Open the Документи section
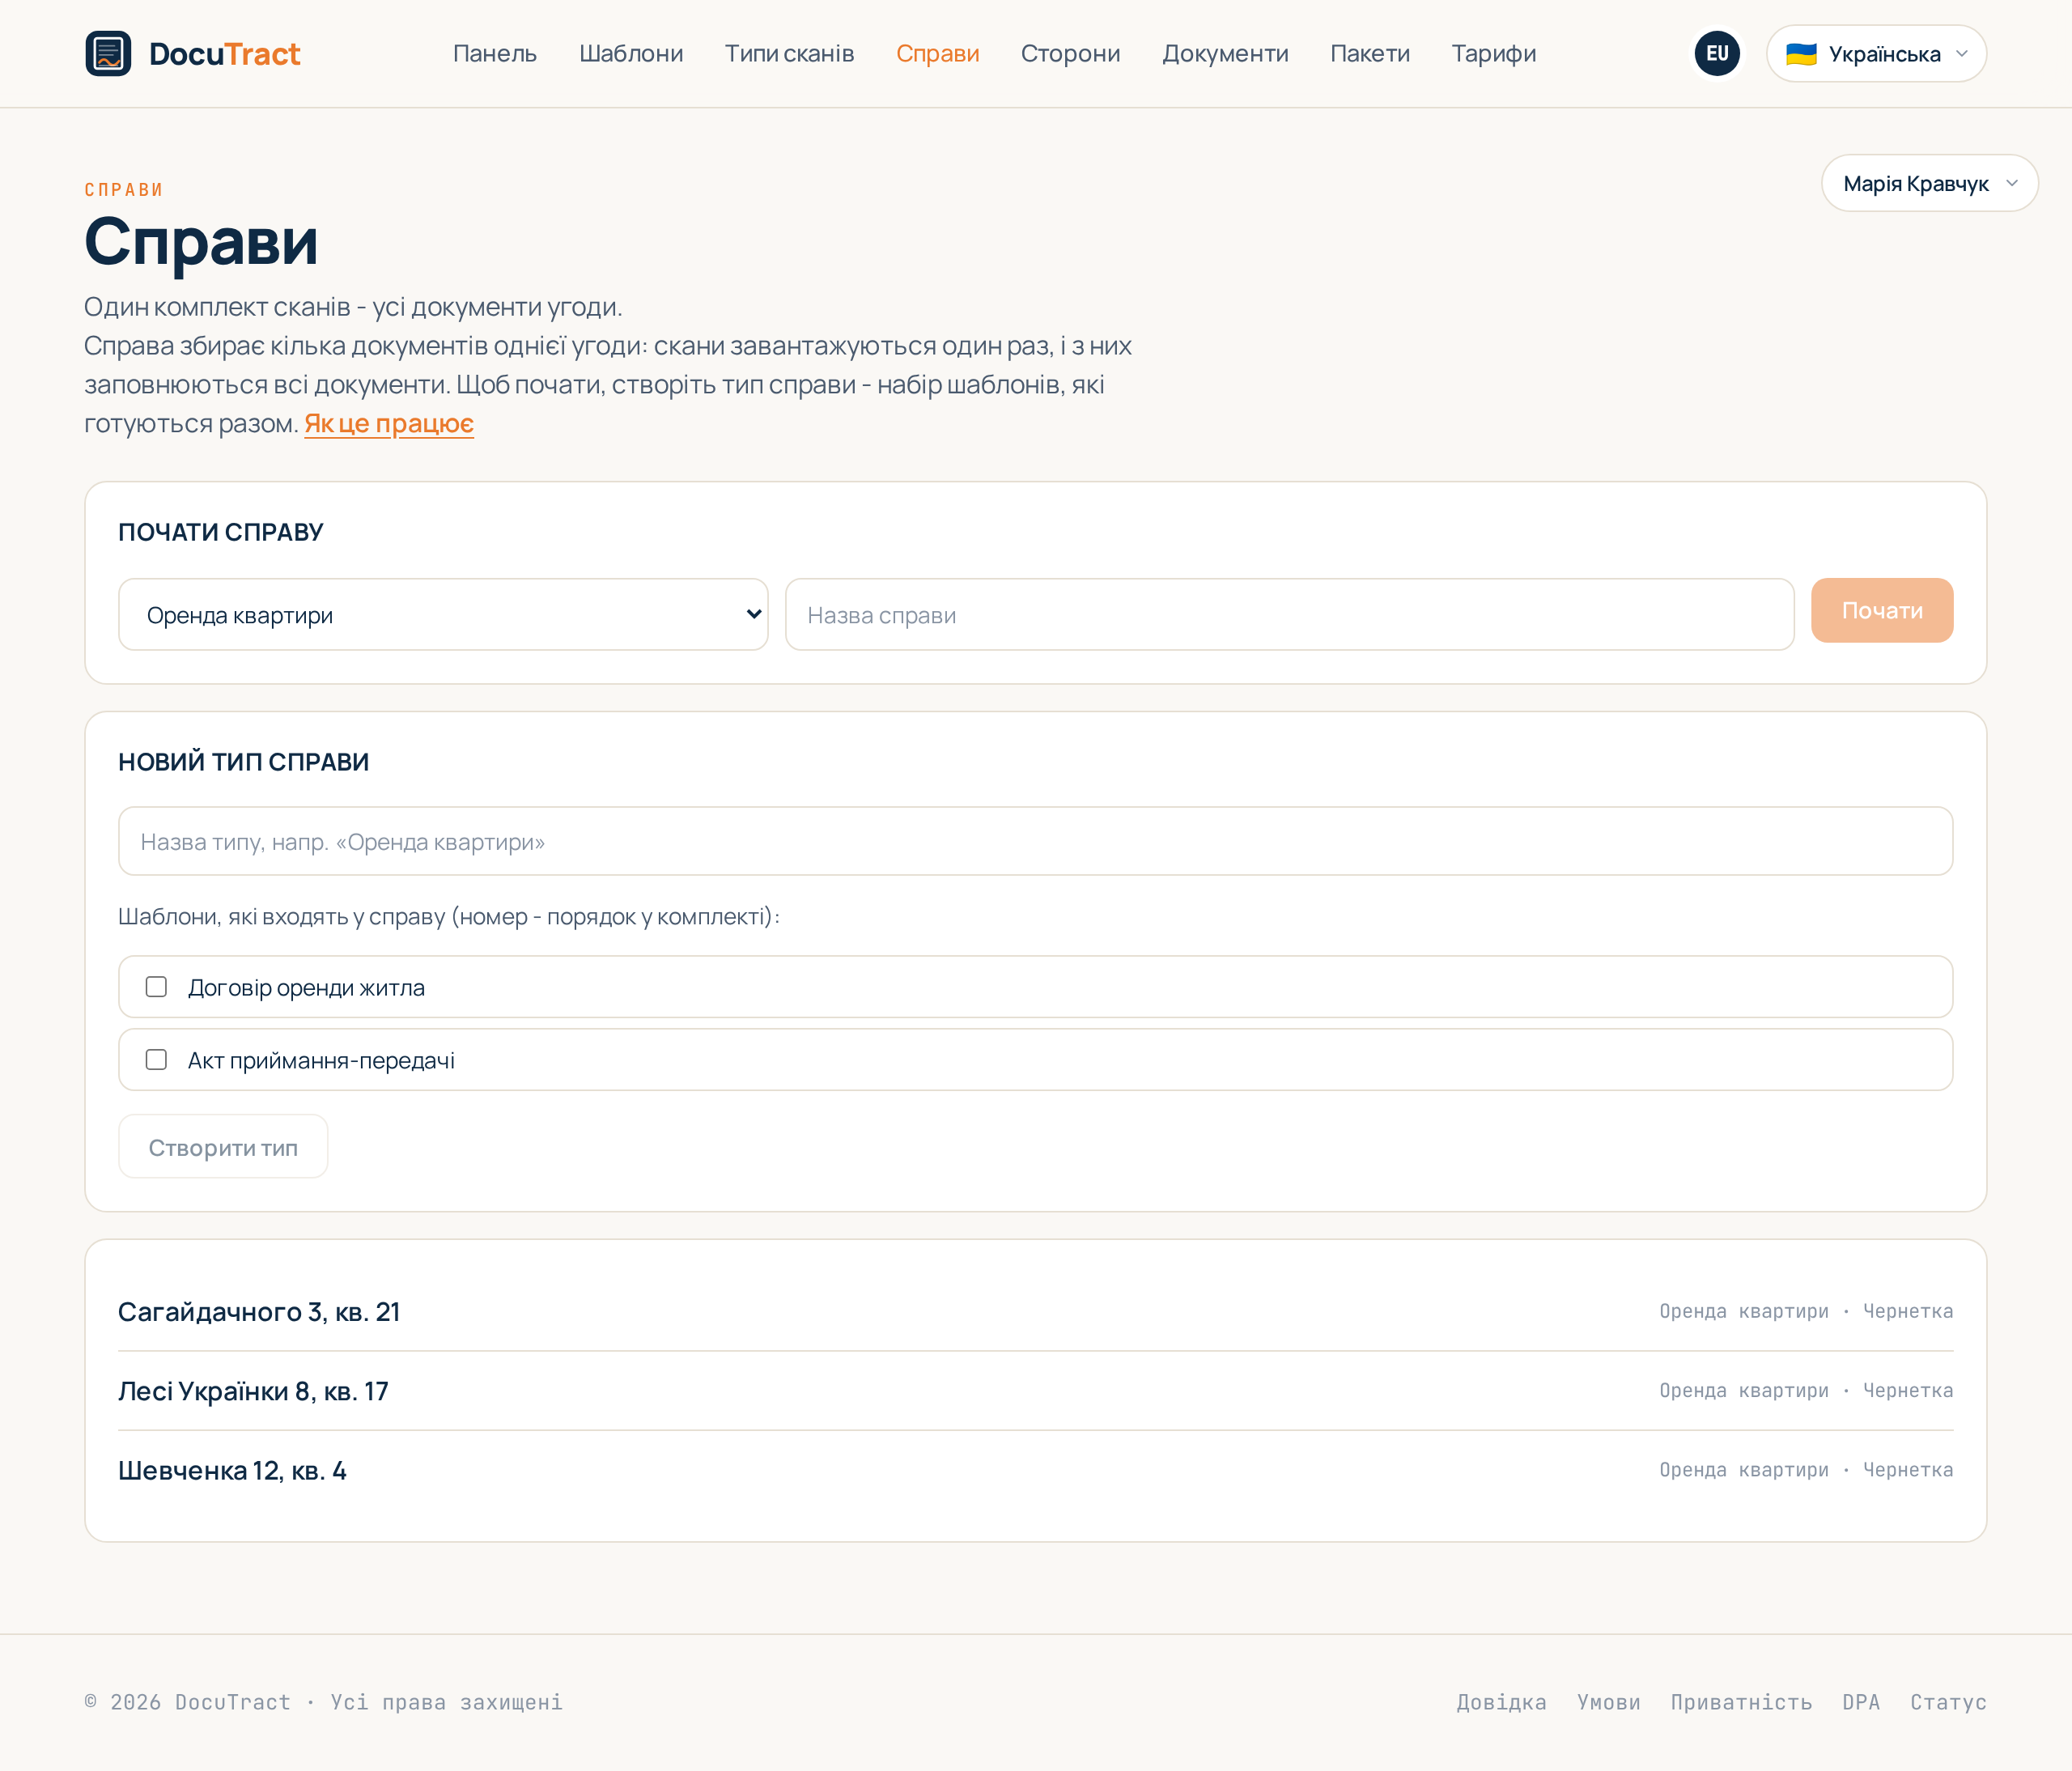 [1225, 54]
